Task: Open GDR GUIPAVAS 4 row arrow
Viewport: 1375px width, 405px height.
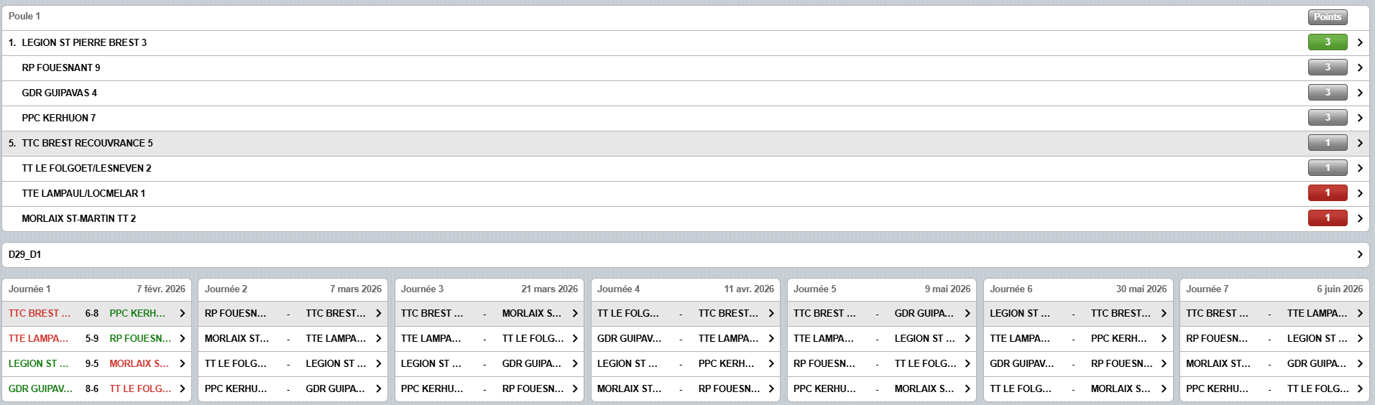Action: (1359, 93)
